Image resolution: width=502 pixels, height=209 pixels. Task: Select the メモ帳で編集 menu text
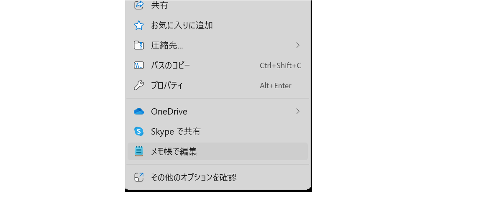[174, 152]
